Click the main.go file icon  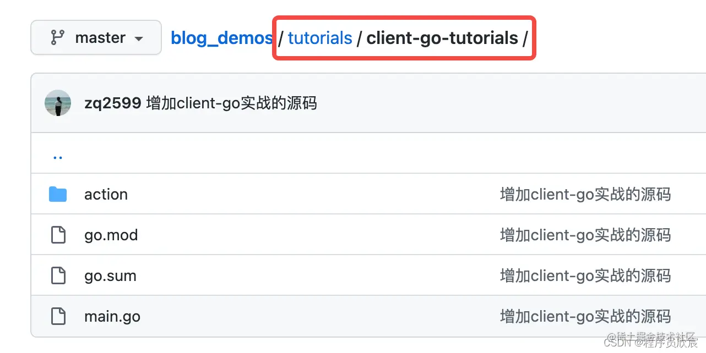click(x=58, y=316)
